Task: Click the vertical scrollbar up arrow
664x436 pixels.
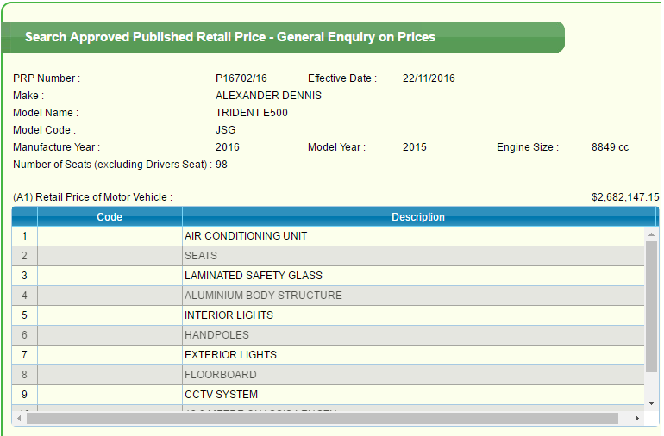Action: click(651, 234)
